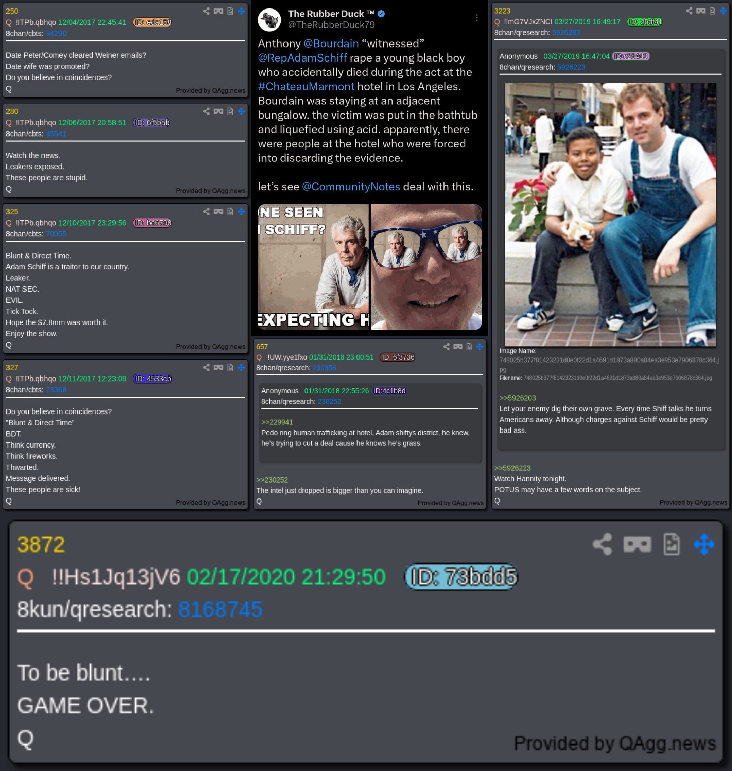Image resolution: width=732 pixels, height=771 pixels.
Task: Click the share icon on post 250
Action: 206,11
